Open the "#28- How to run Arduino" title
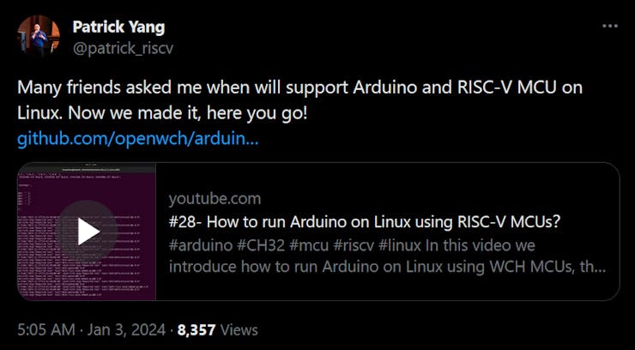The height and width of the screenshot is (350, 635). coord(364,222)
